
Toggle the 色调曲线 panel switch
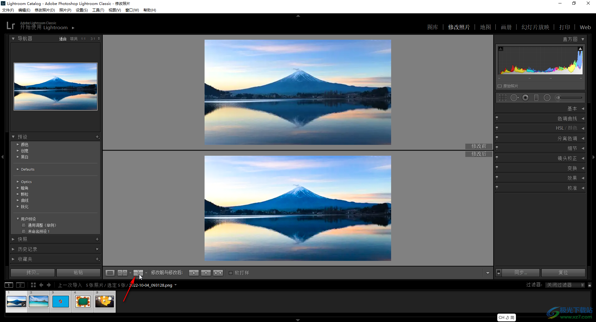(497, 118)
